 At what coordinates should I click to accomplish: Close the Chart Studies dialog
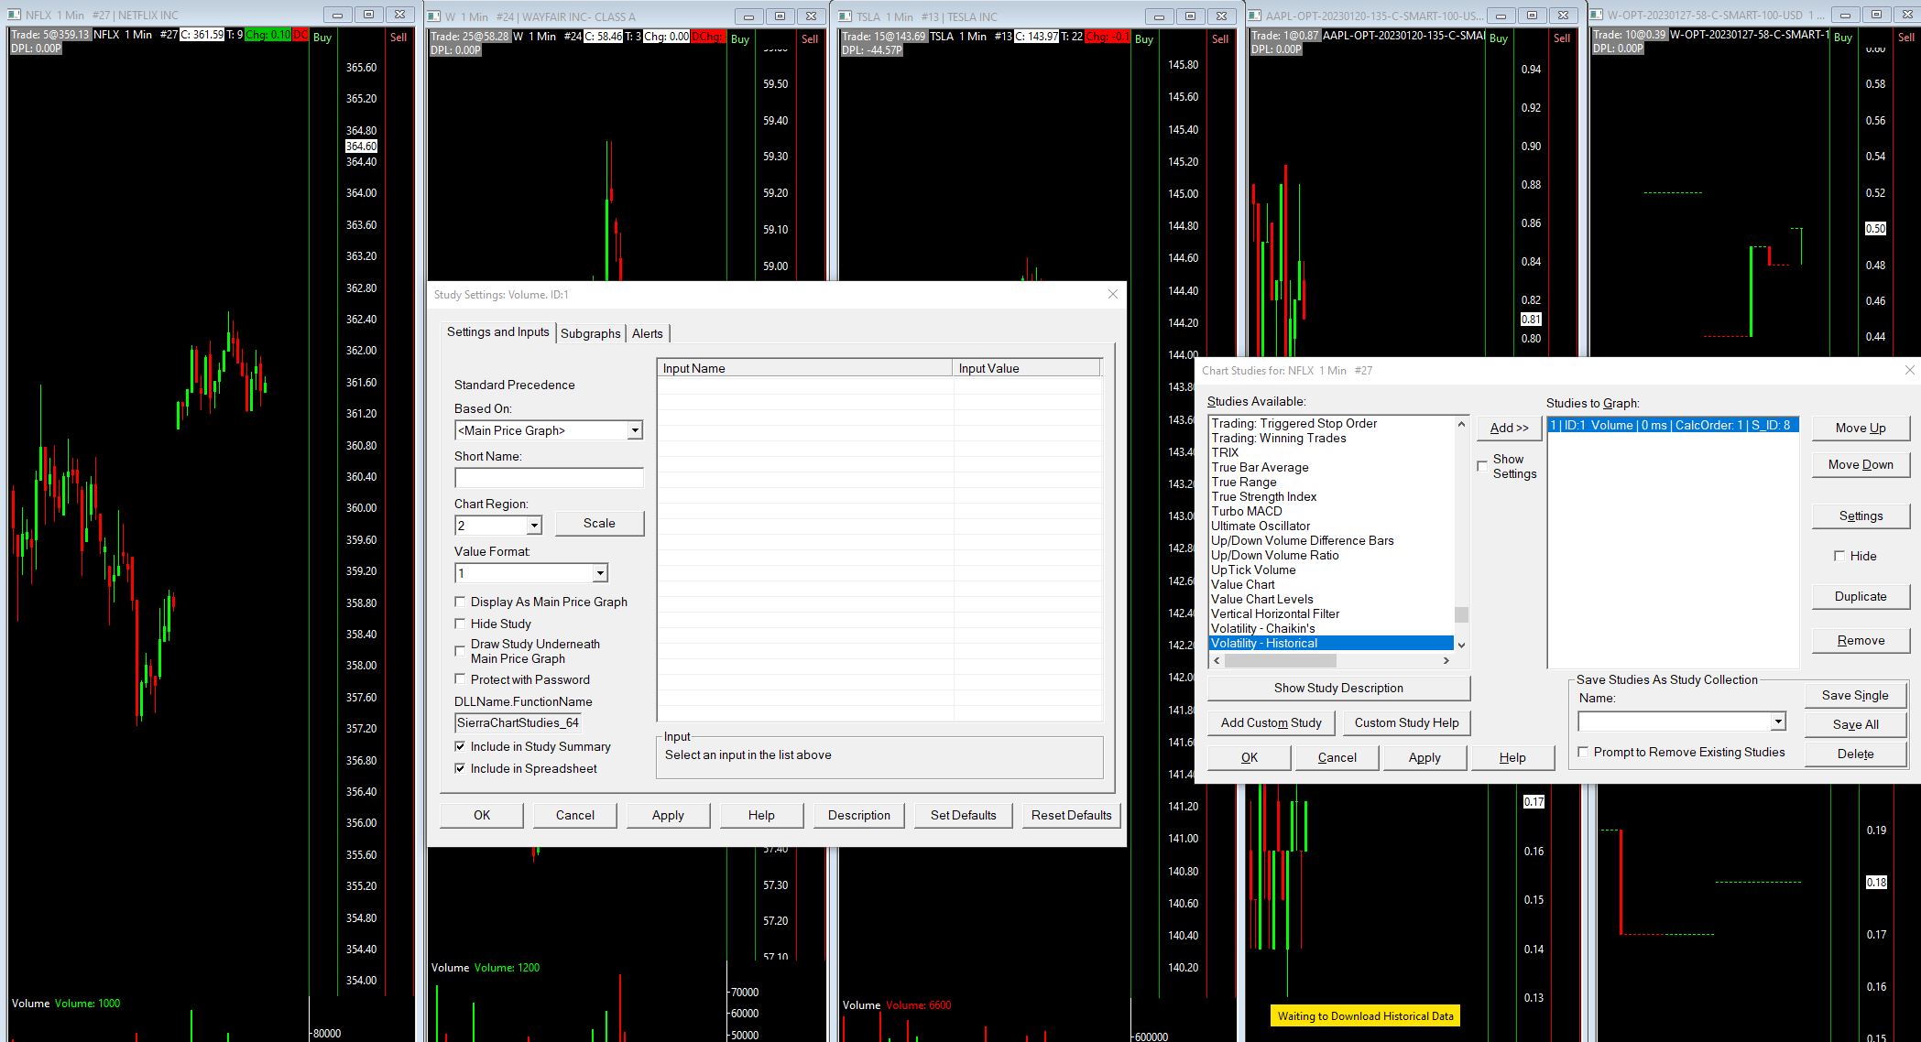click(1909, 370)
